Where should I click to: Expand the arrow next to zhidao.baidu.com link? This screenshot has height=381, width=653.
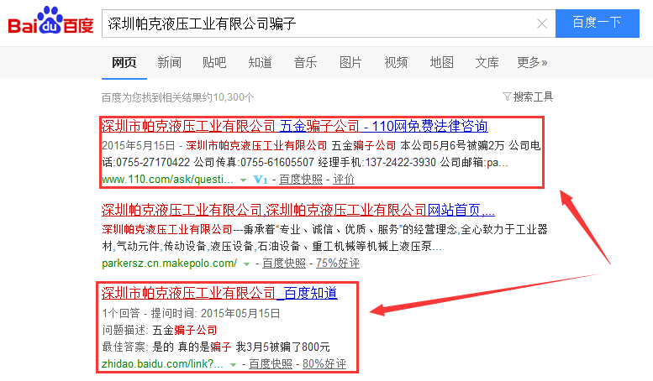click(231, 365)
